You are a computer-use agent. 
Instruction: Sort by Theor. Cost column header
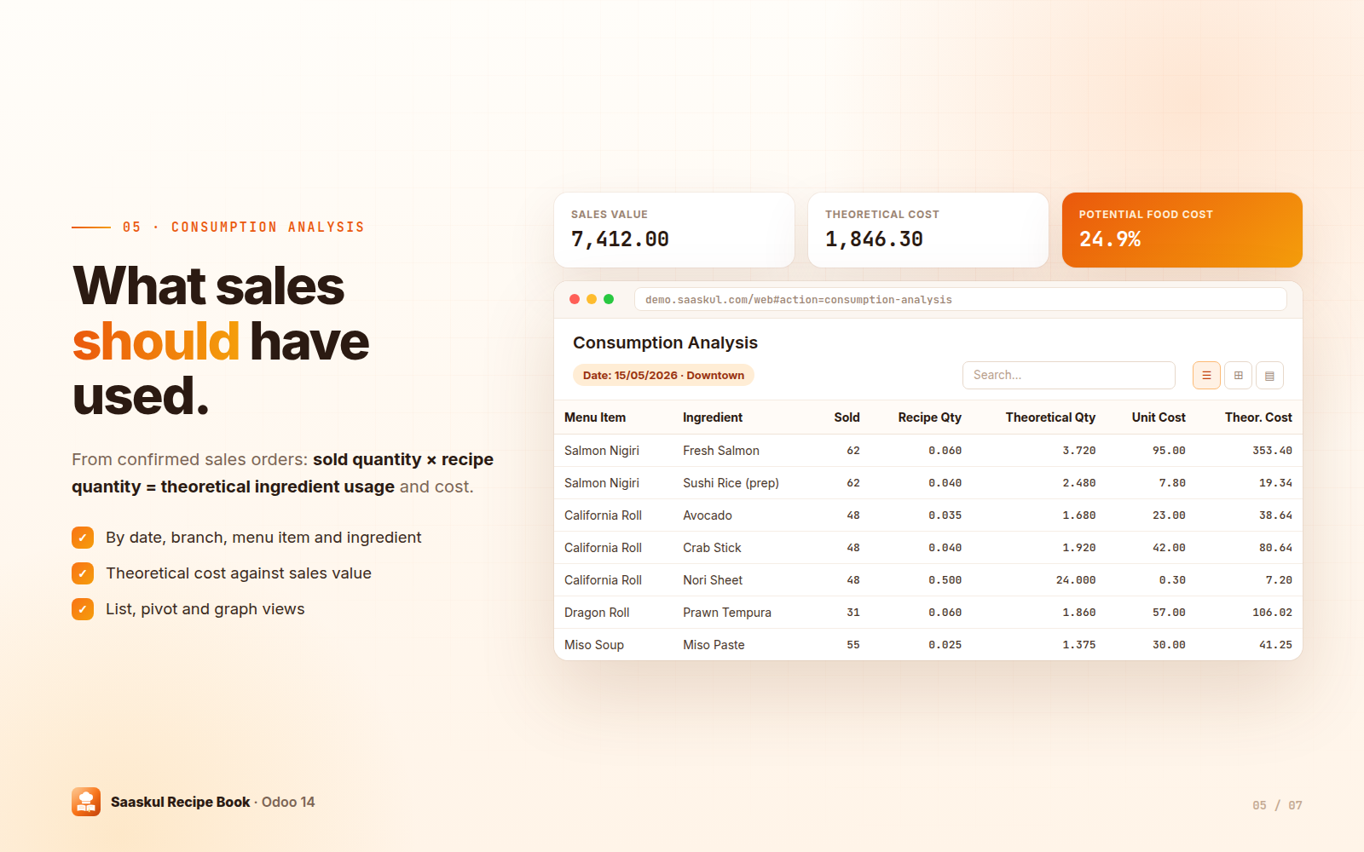tap(1258, 417)
